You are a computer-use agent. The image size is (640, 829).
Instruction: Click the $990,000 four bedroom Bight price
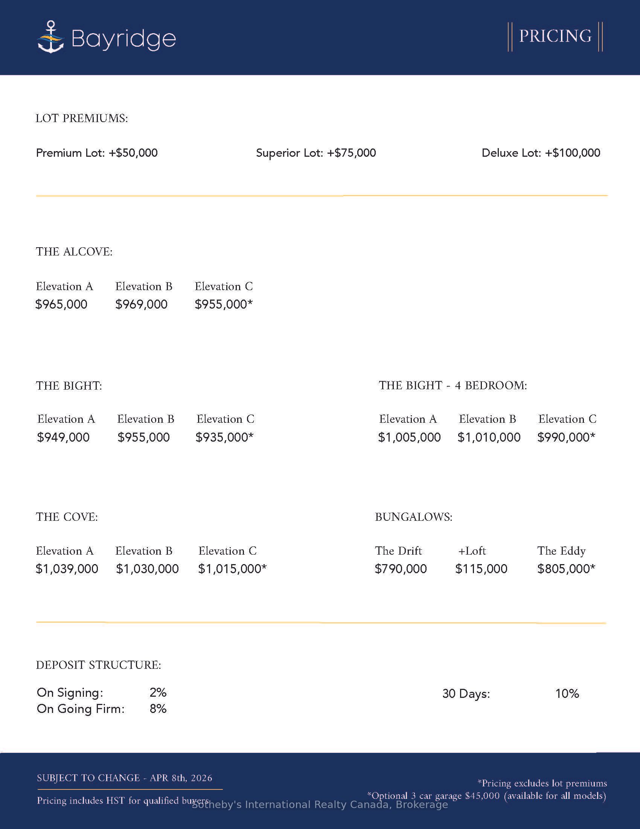pos(566,437)
